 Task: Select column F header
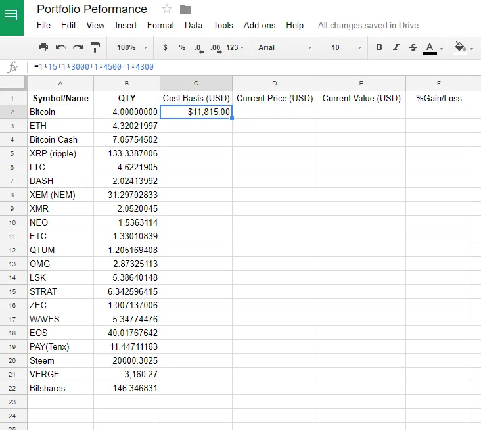click(439, 84)
